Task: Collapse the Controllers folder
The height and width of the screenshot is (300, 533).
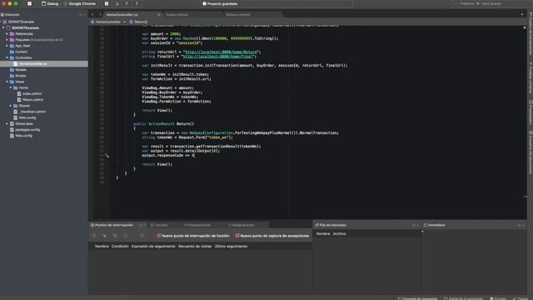Action: (x=7, y=57)
